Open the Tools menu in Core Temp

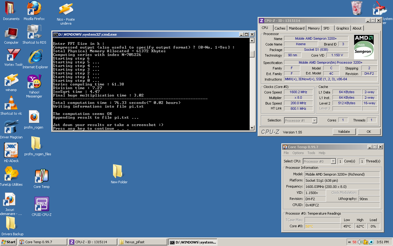tap(311, 153)
